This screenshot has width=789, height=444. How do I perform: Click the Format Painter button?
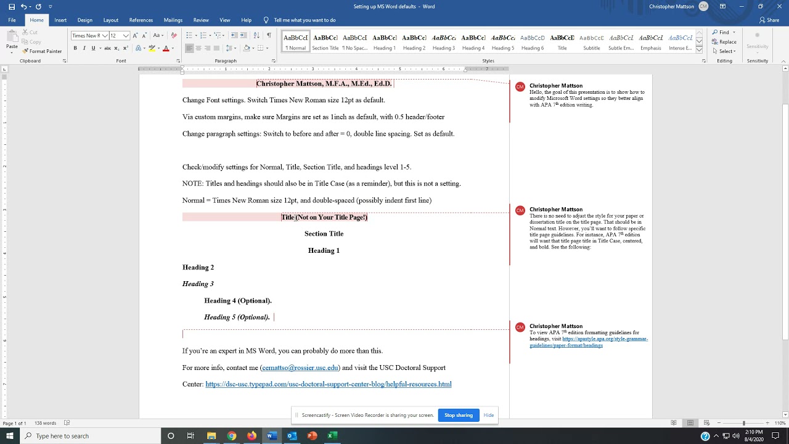tap(43, 51)
